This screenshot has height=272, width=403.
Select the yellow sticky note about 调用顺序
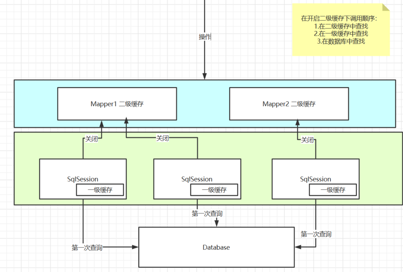(341, 30)
